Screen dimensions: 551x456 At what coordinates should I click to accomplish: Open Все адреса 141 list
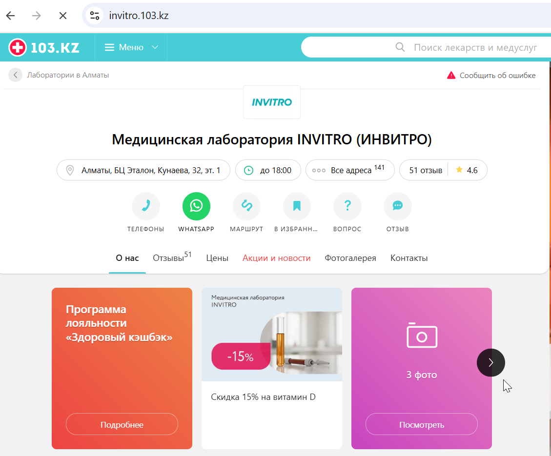tap(350, 170)
